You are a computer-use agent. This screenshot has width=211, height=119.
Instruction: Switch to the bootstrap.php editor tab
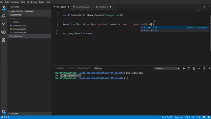click(82, 7)
